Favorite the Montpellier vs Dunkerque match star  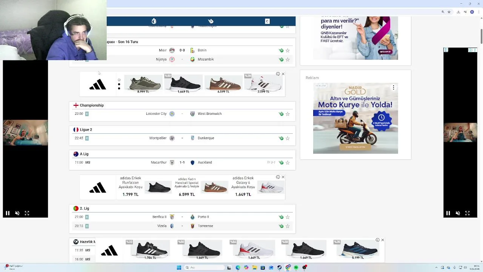coord(288,138)
